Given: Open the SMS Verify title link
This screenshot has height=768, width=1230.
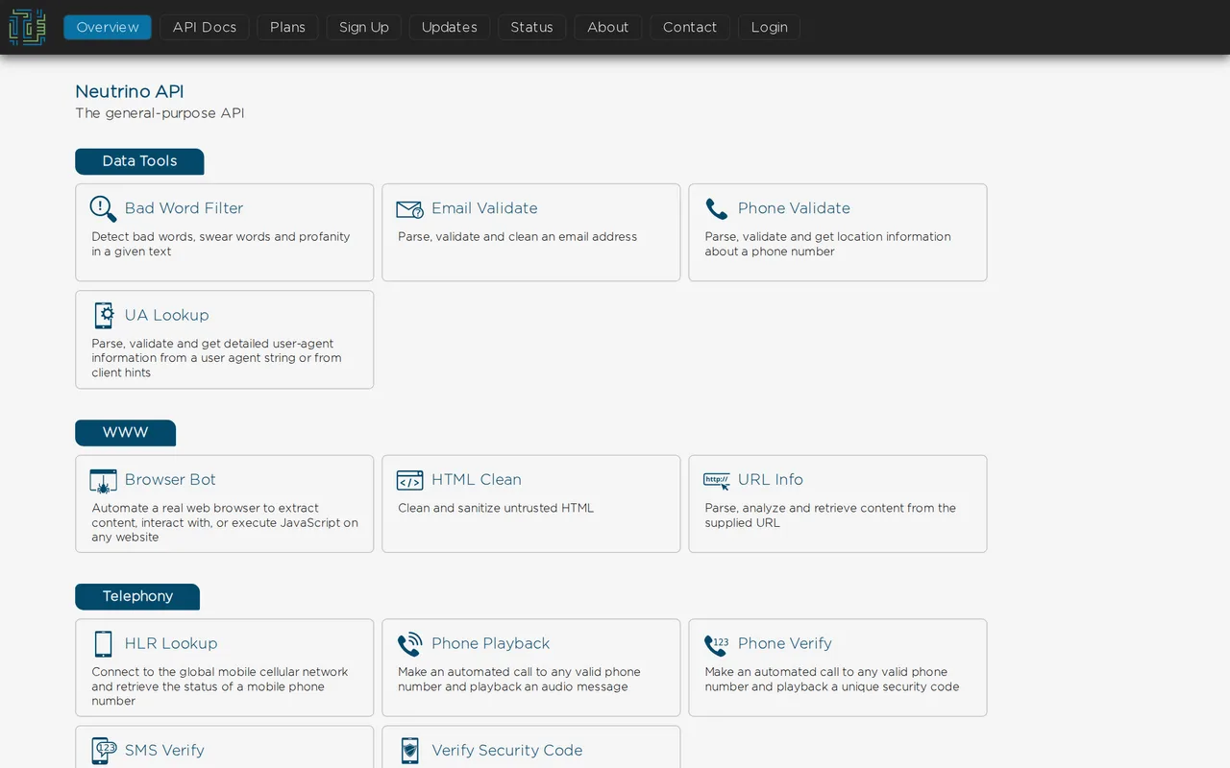Looking at the screenshot, I should coord(164,751).
